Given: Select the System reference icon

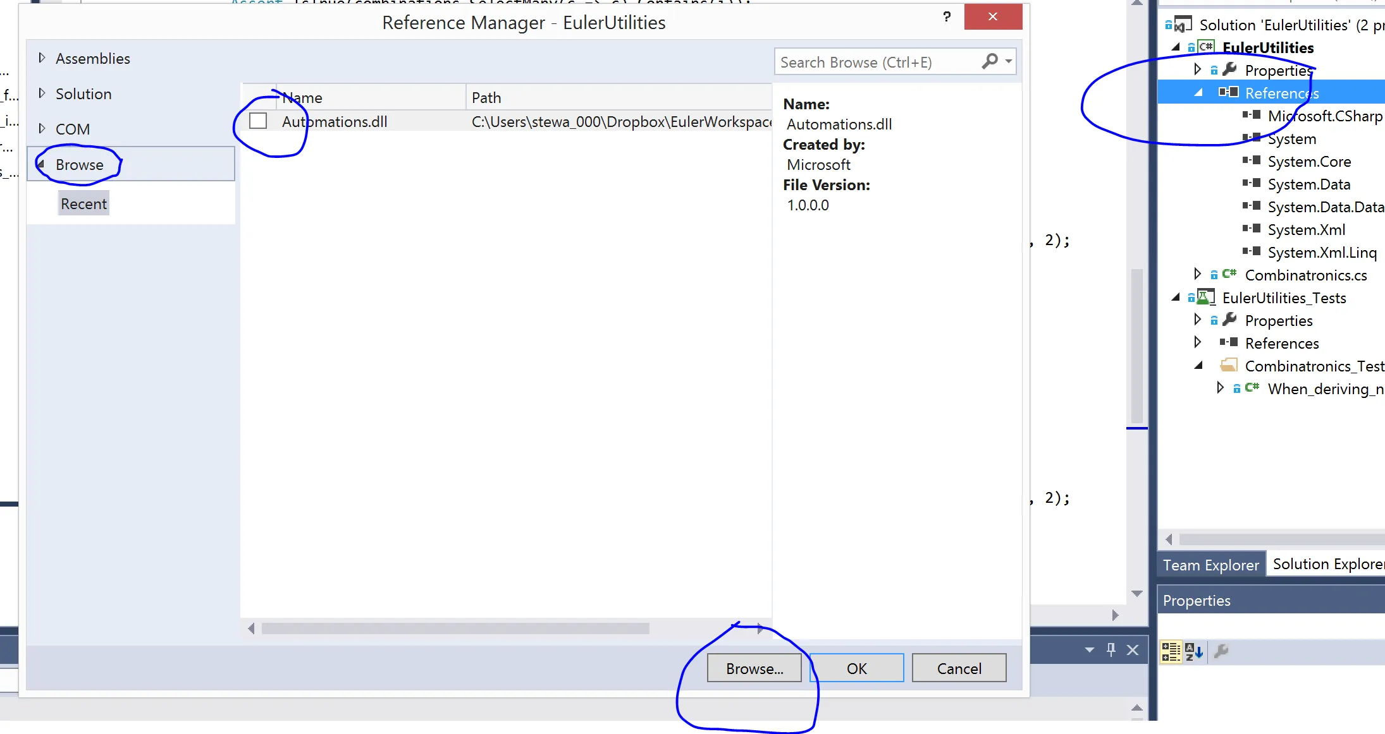Looking at the screenshot, I should point(1252,138).
